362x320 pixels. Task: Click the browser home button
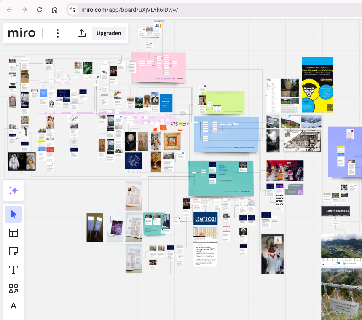(x=55, y=10)
